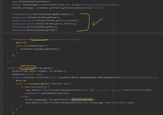This screenshot has width=163, height=115.
Task: Fold the acceptorder method from the gutter
Action: click(2, 68)
